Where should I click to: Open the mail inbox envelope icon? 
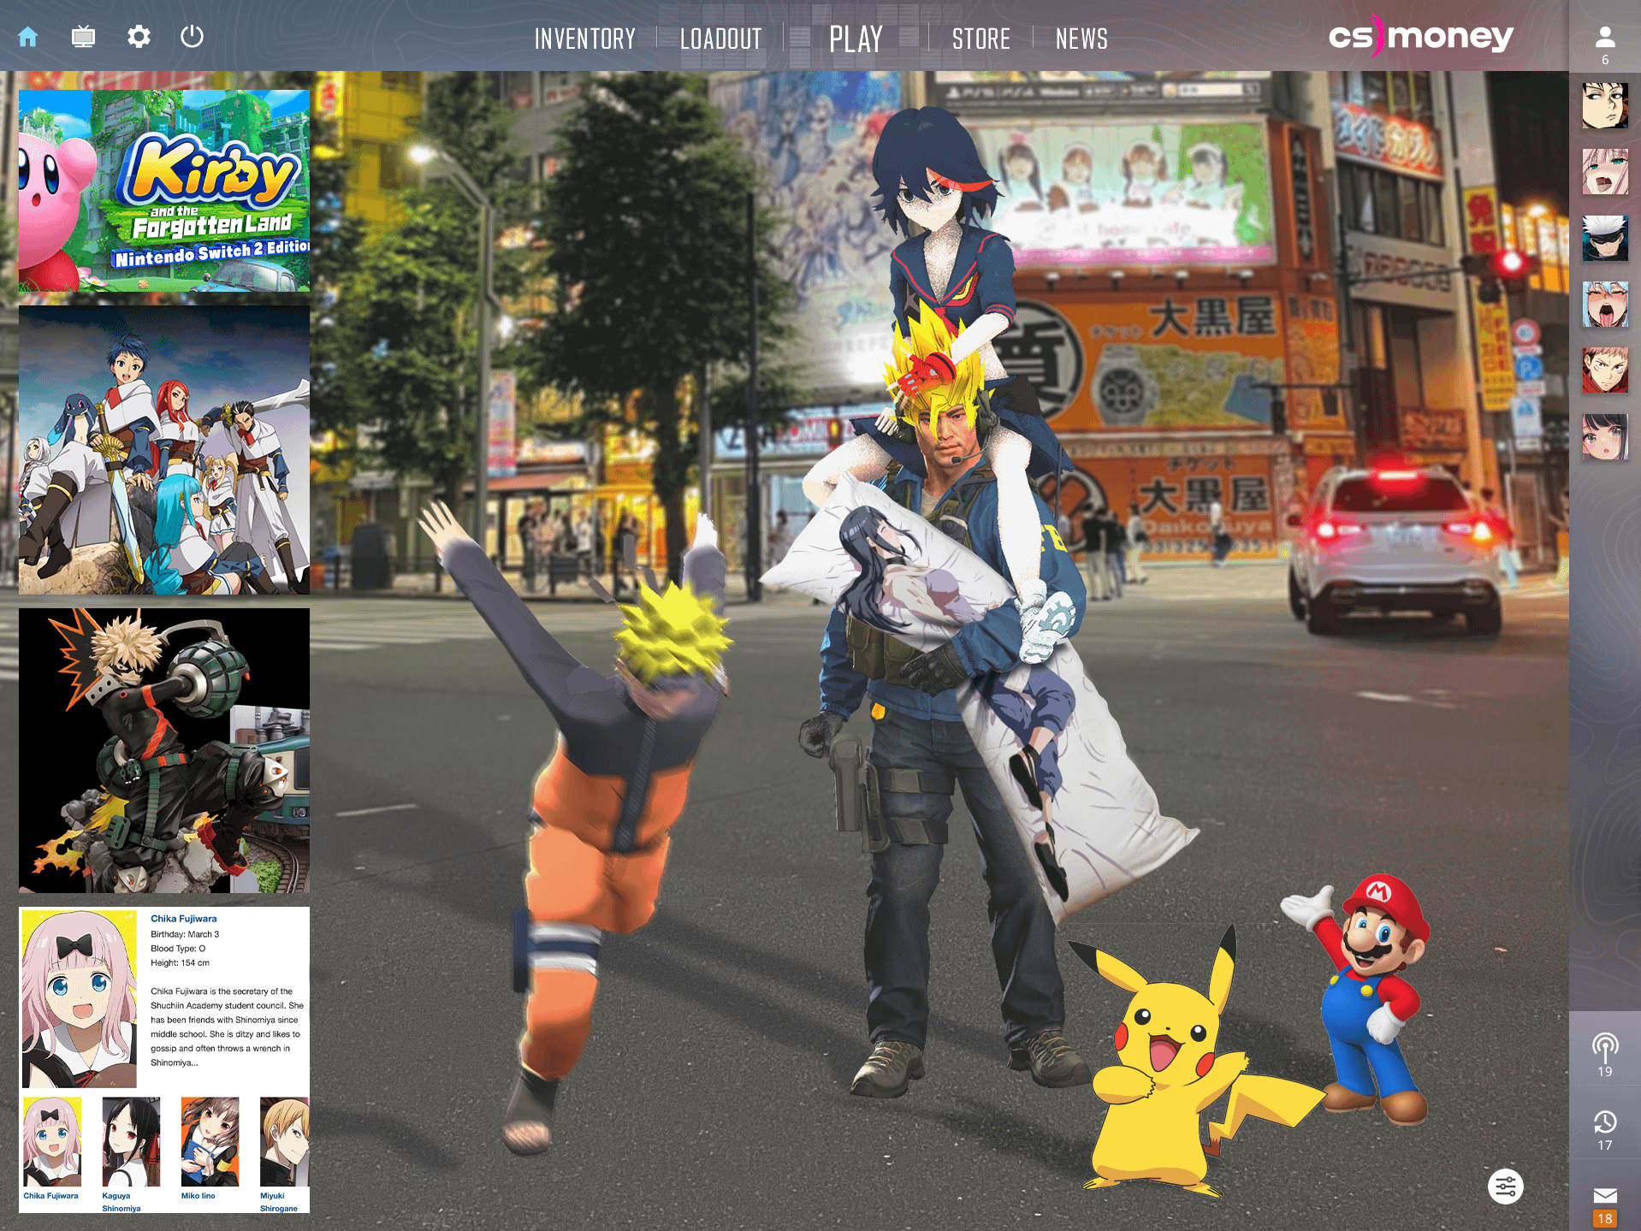[x=1605, y=1195]
